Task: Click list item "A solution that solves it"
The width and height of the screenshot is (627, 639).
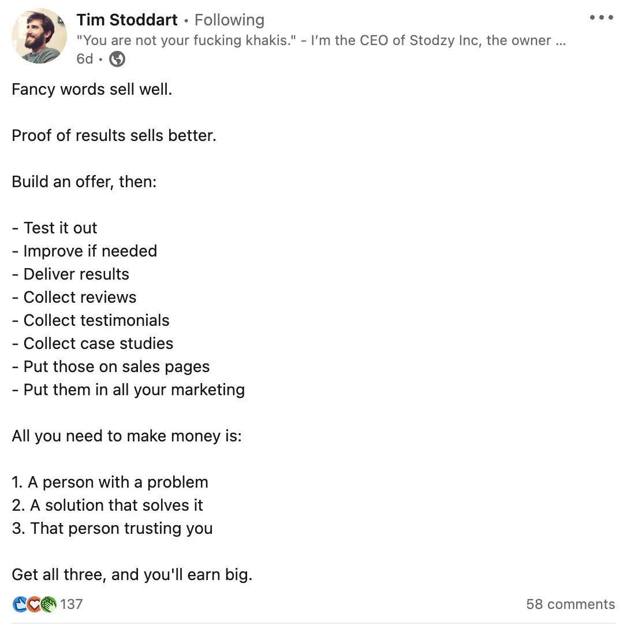Action: [107, 506]
